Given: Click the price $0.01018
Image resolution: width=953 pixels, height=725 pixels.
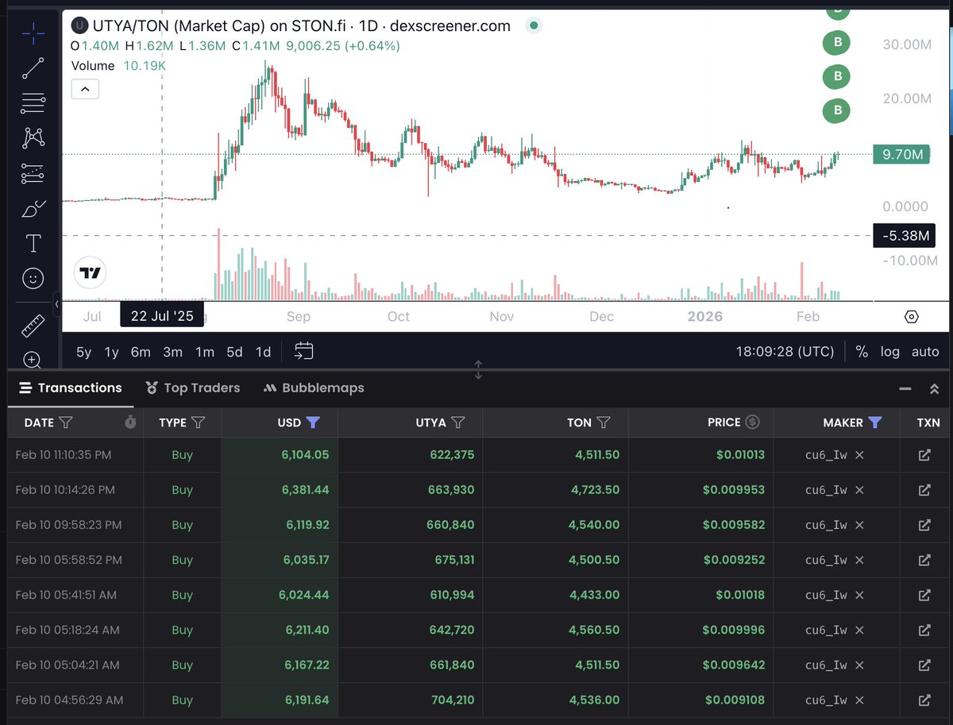Looking at the screenshot, I should pyautogui.click(x=740, y=595).
